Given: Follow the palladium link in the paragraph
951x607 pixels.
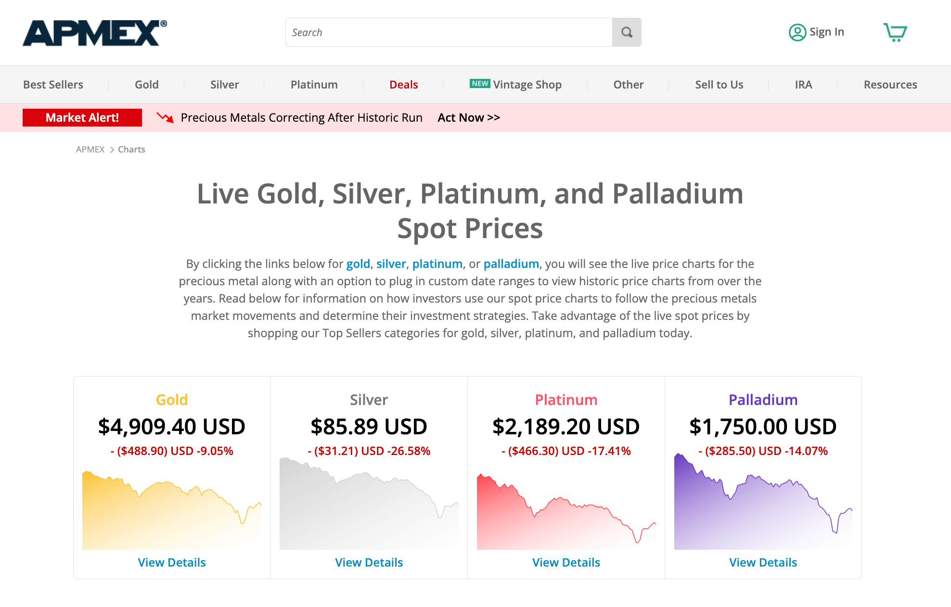Looking at the screenshot, I should [x=511, y=264].
